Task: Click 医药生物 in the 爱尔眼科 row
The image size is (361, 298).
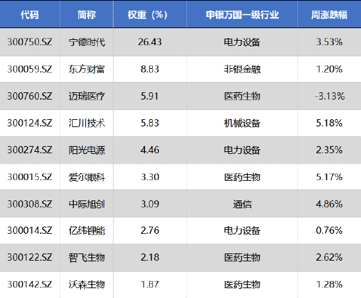Action: [242, 177]
